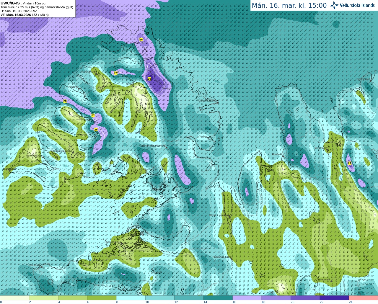The width and height of the screenshot is (378, 304).
Task: Click the 2–4 m/s legend swatch
Action: [x=44, y=298]
